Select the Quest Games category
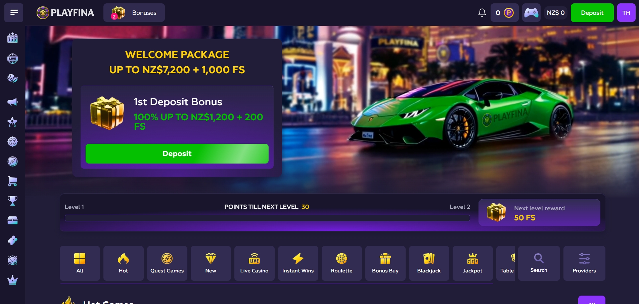 167,263
